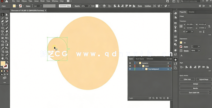
Task: Select the Ellipse shape tool
Action: 3,28
